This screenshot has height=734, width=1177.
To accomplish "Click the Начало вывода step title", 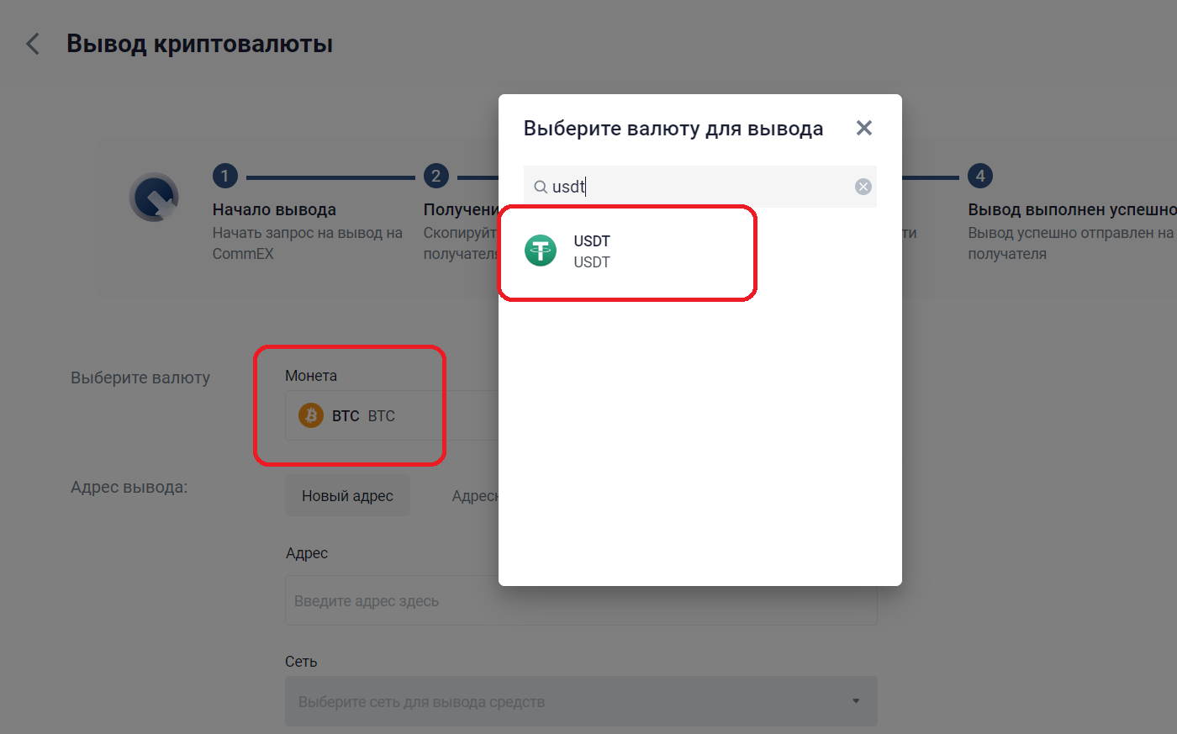I will point(274,209).
